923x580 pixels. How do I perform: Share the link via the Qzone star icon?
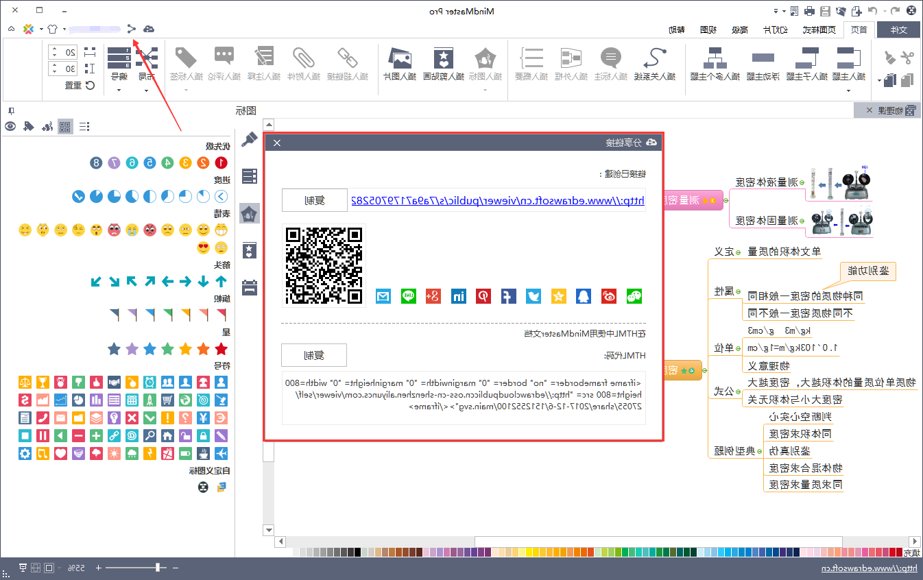pyautogui.click(x=559, y=296)
